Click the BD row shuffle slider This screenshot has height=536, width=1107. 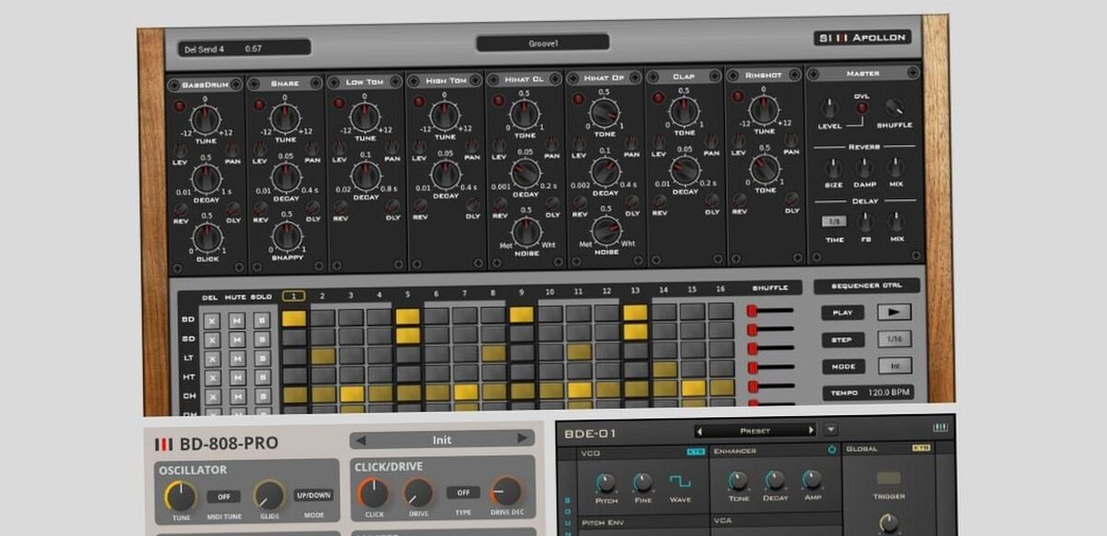[770, 311]
